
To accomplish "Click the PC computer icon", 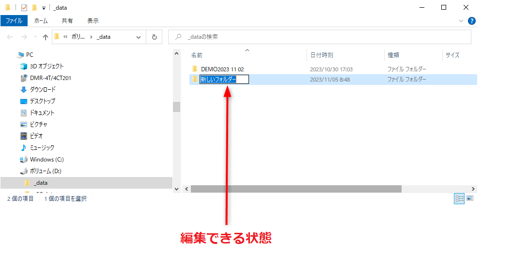I will tap(21, 55).
